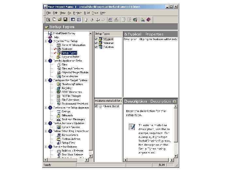This screenshot has width=235, height=176.
Task: Open Files and Features in the tree
Action: pyautogui.click(x=72, y=68)
